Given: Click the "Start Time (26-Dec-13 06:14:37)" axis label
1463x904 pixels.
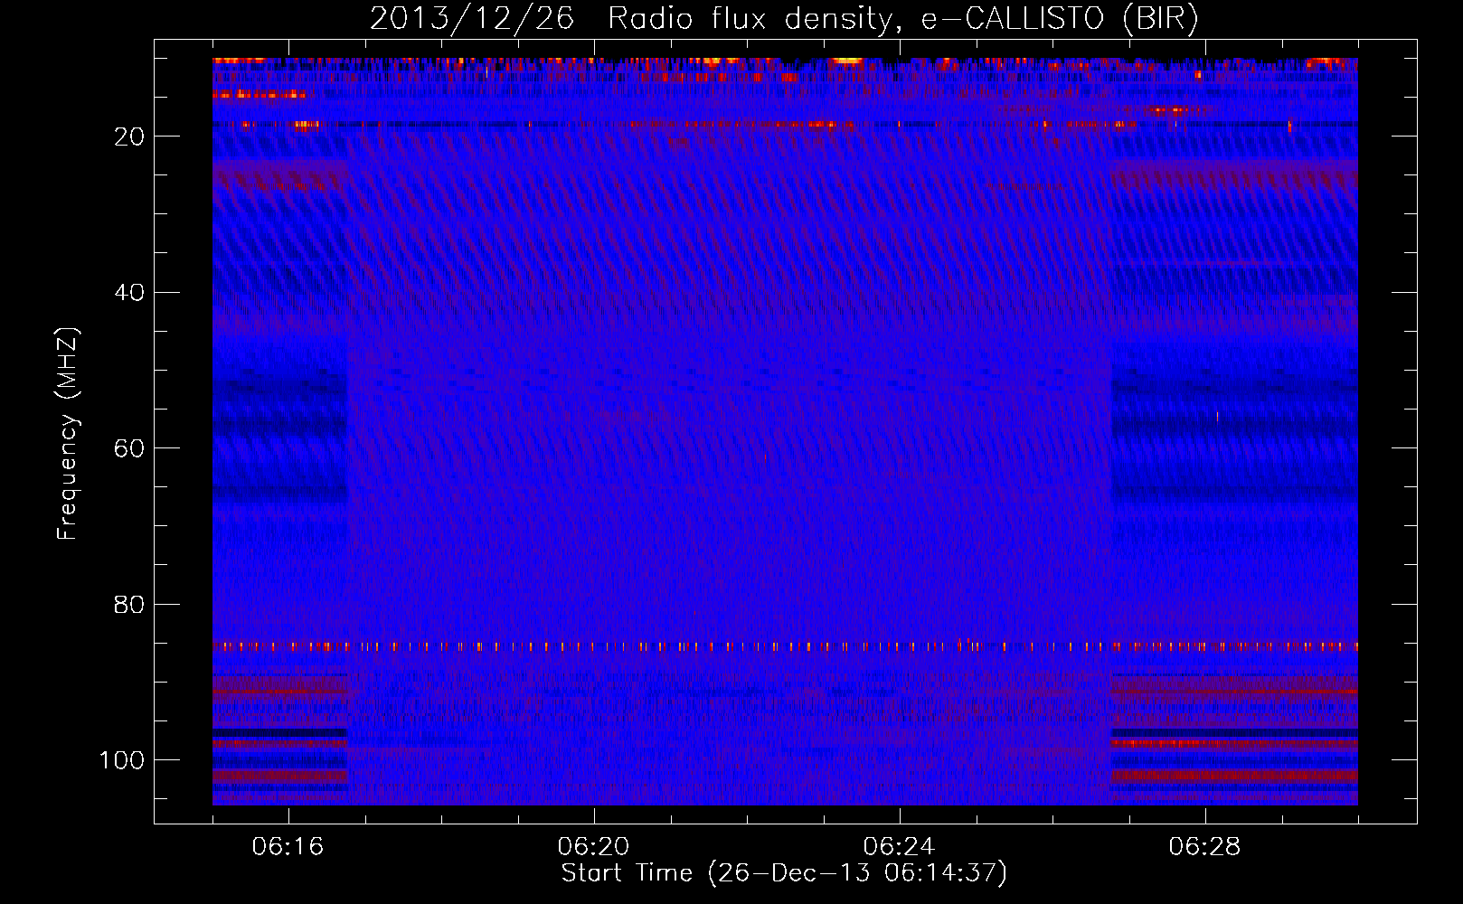Looking at the screenshot, I should (x=784, y=873).
